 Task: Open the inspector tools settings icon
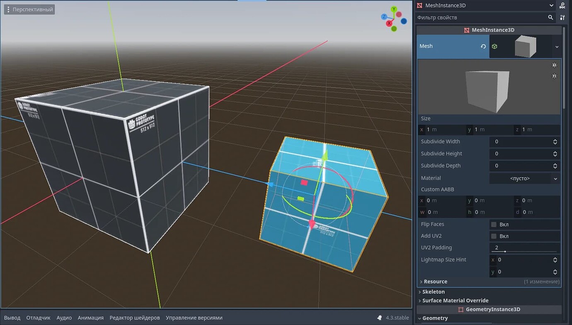562,17
